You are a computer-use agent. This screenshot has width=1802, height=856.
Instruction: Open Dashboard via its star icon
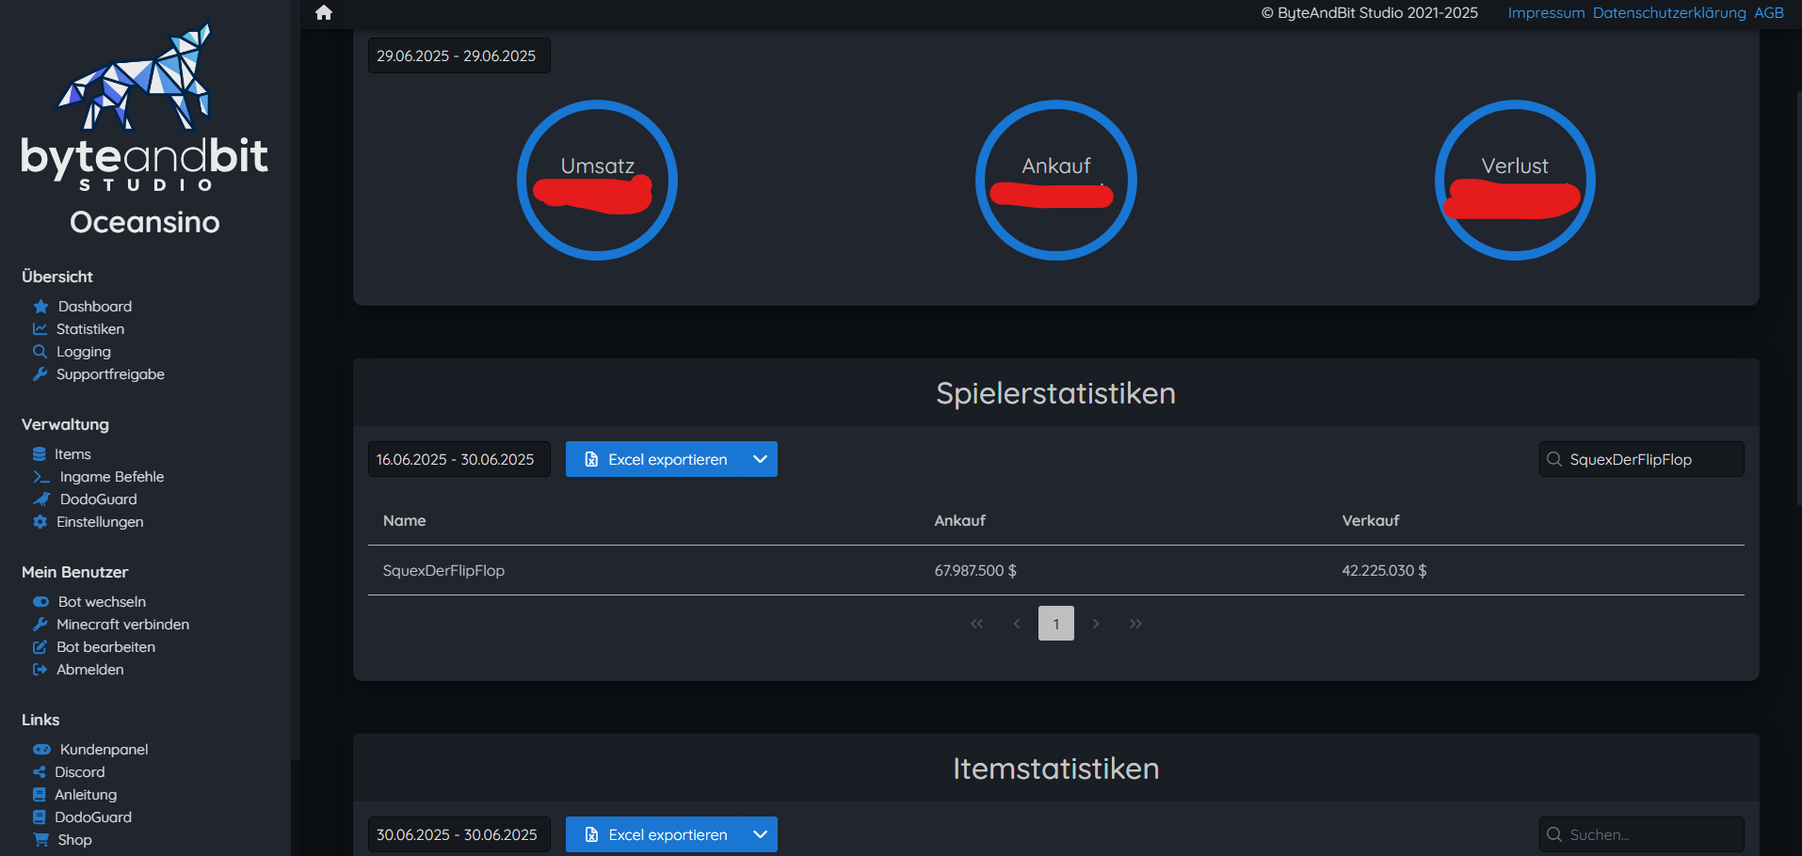pos(40,307)
